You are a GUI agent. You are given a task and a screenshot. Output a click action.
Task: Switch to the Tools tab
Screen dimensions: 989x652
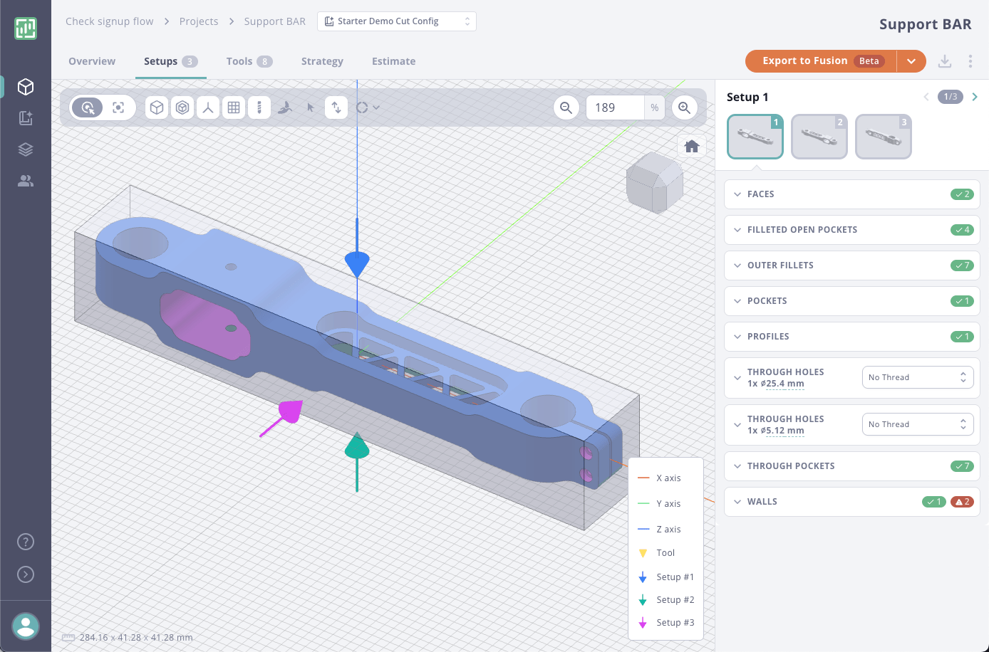click(240, 61)
